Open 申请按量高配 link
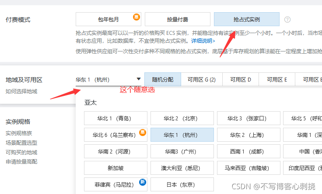 pos(21,162)
